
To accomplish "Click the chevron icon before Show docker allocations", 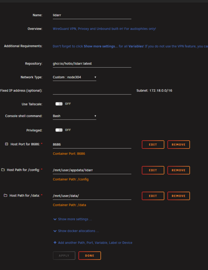I will pos(55,231).
